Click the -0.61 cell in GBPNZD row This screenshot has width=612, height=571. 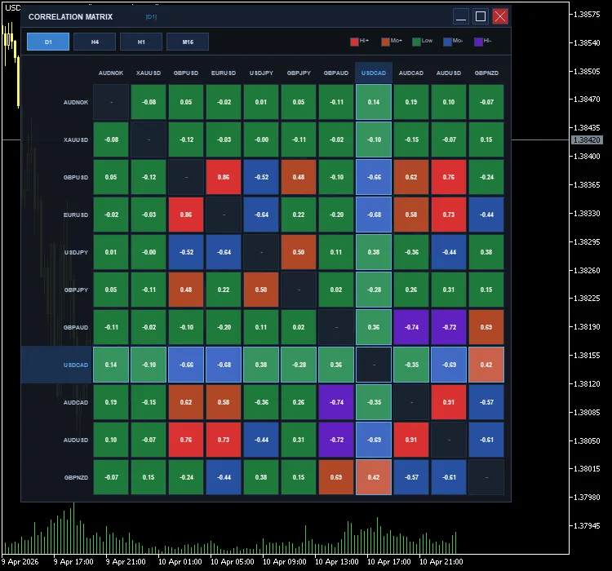point(449,477)
